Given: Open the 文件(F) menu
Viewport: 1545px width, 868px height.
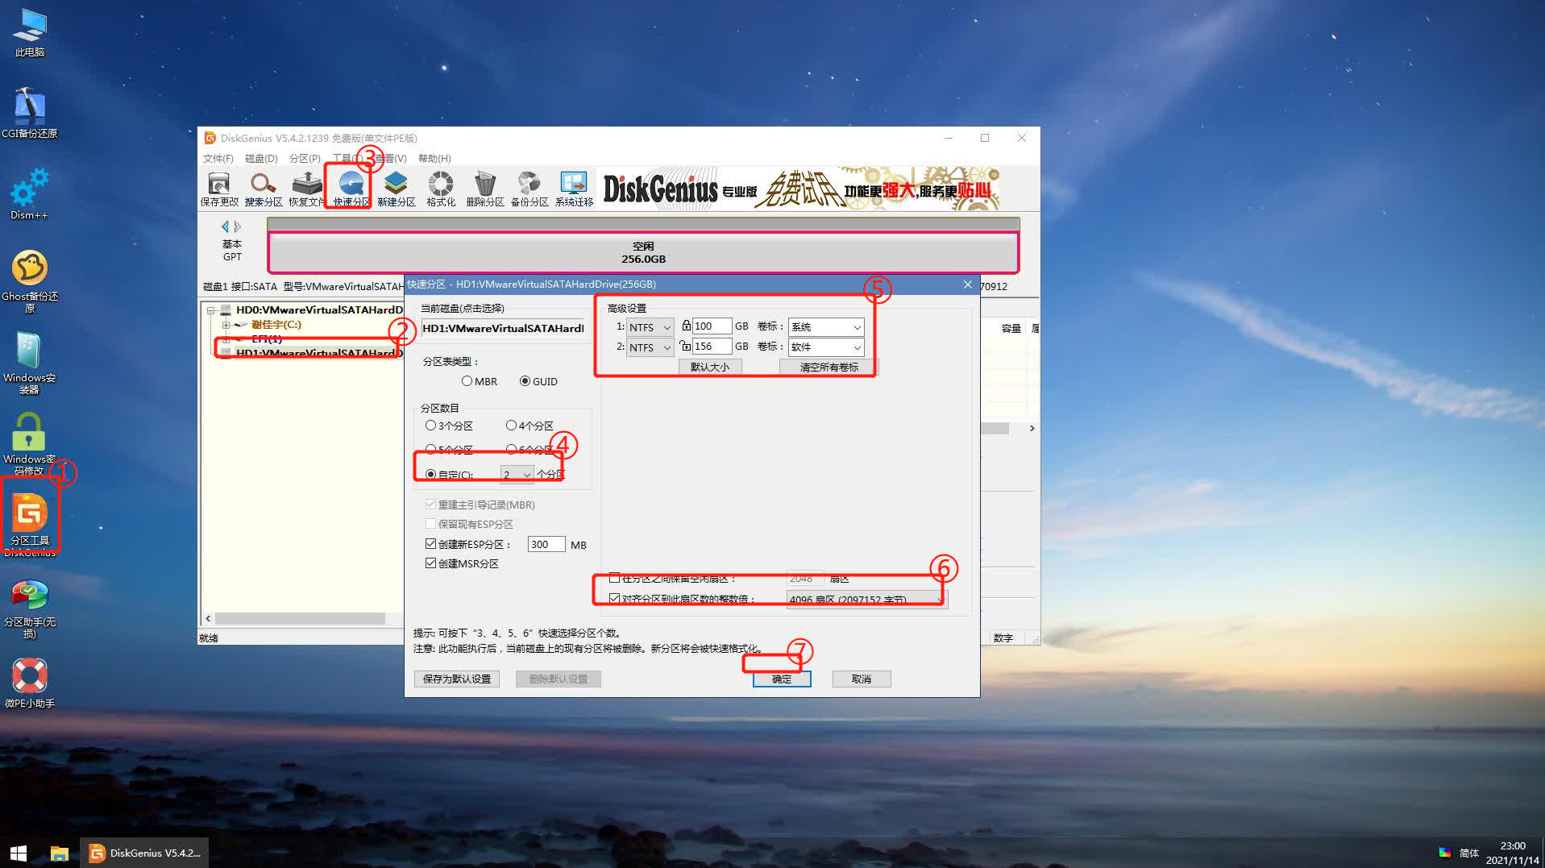Looking at the screenshot, I should pyautogui.click(x=218, y=159).
